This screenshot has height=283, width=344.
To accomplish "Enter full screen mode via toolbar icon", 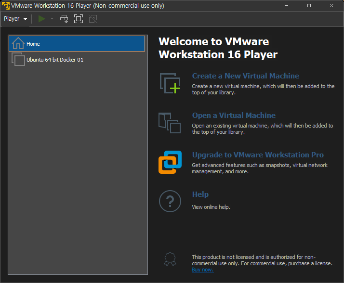I will [79, 19].
